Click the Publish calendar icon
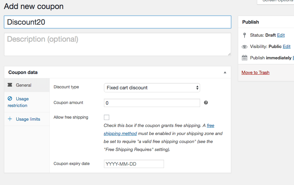294x185 pixels. coord(244,58)
